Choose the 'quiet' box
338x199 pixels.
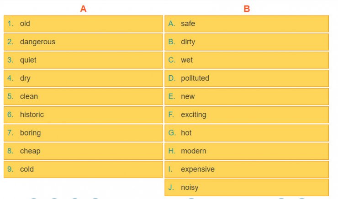pyautogui.click(x=83, y=60)
